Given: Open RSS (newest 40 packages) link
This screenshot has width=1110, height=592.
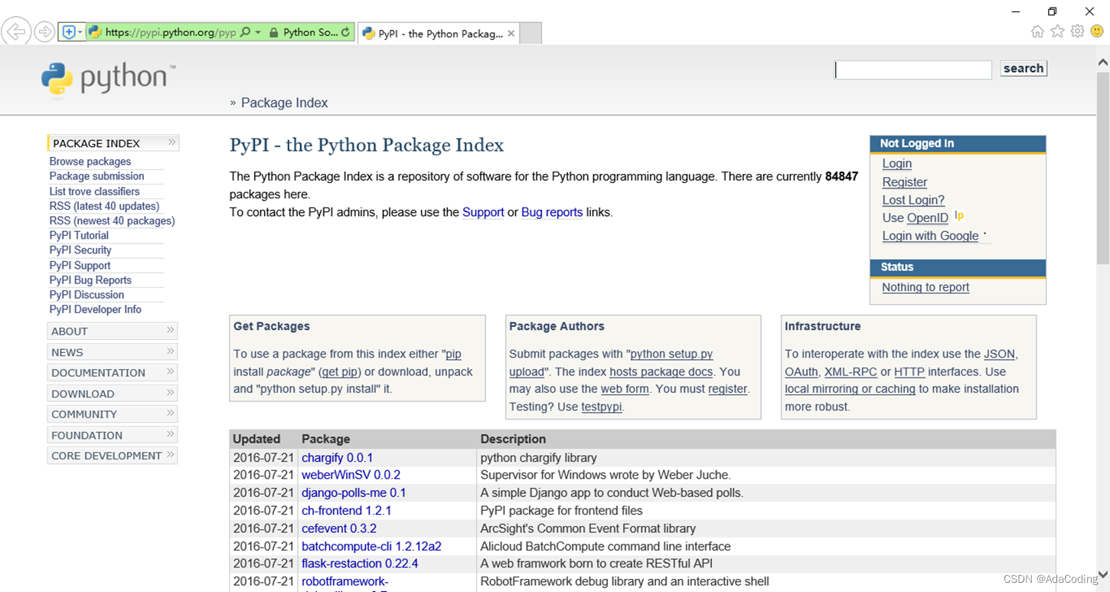Looking at the screenshot, I should 112,221.
